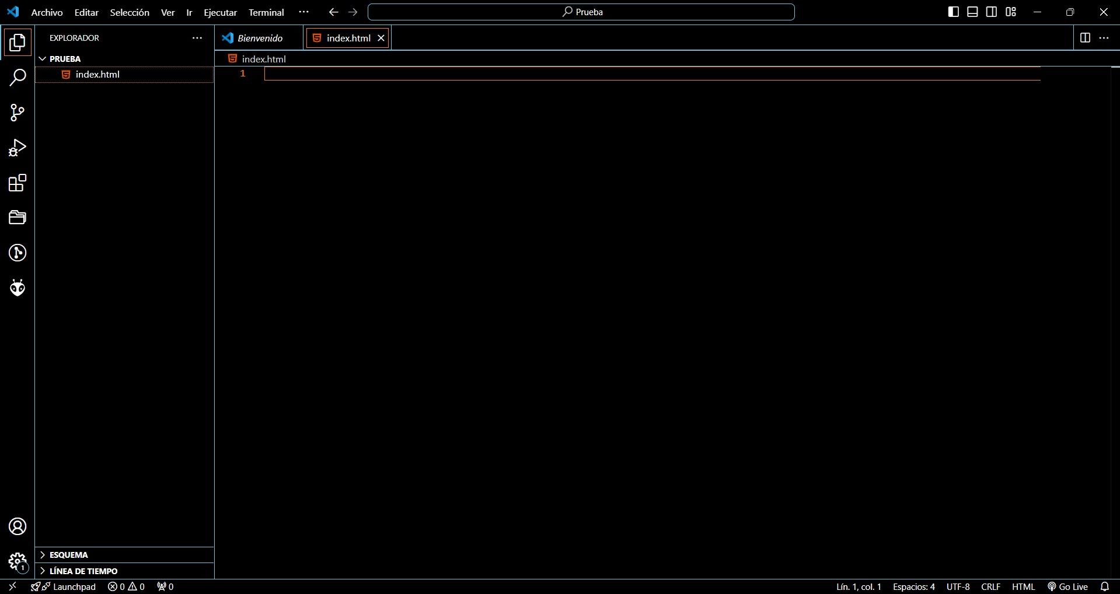Viewport: 1120px width, 594px height.
Task: Go back with the left arrow
Action: pyautogui.click(x=333, y=12)
